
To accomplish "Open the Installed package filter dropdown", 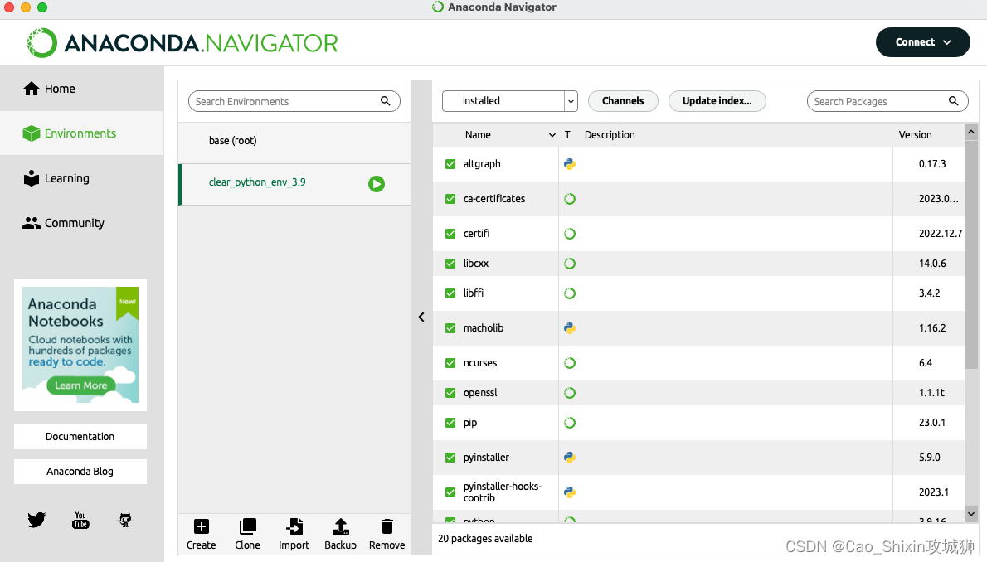I will pyautogui.click(x=510, y=100).
